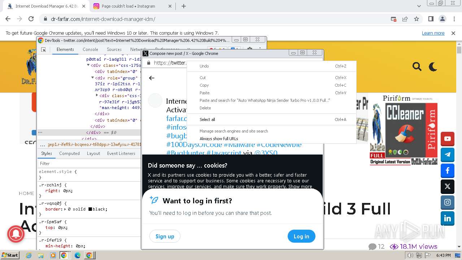Click the breadcrumb ellipsis in DevTools
Image resolution: width=462 pixels, height=260 pixels.
tap(43, 145)
